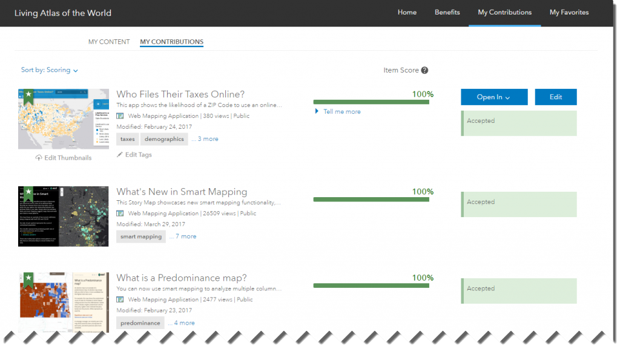Click the '26509 views' text
Viewport: 620px width, 349px height.
[x=219, y=213]
